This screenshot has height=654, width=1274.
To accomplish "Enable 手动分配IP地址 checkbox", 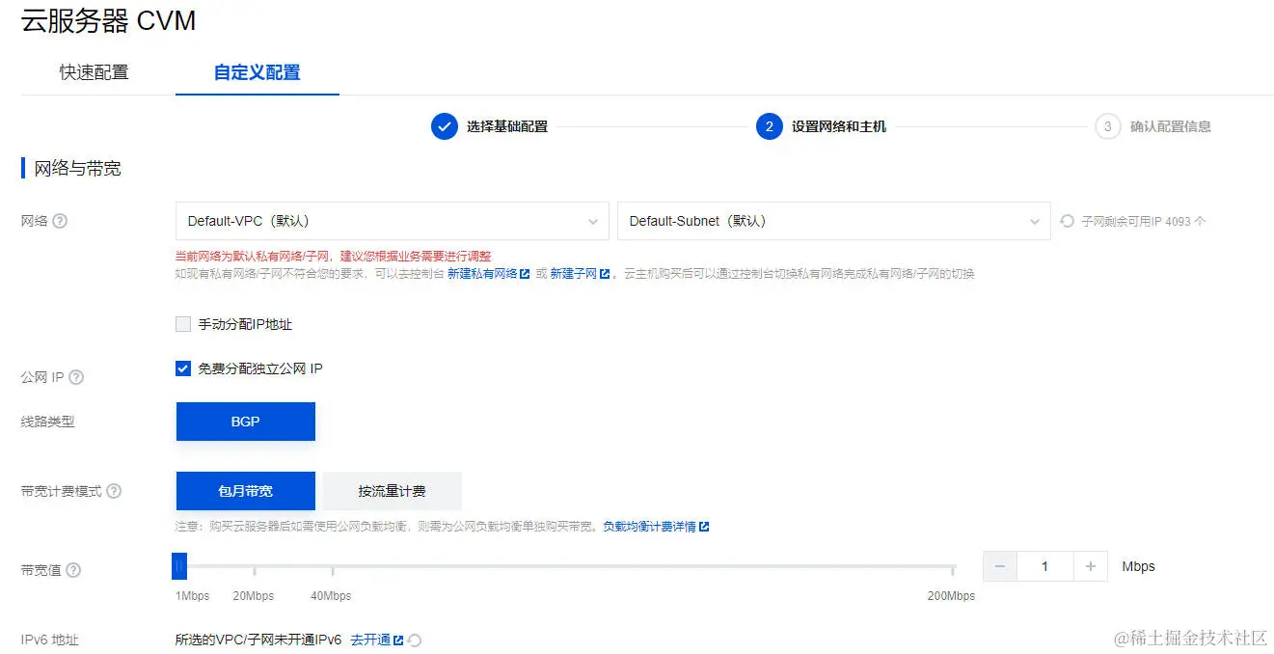I will (182, 324).
